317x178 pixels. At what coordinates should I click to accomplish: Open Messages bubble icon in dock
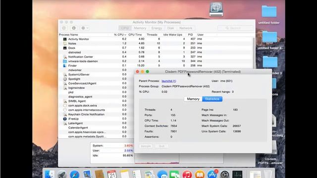coord(162,174)
